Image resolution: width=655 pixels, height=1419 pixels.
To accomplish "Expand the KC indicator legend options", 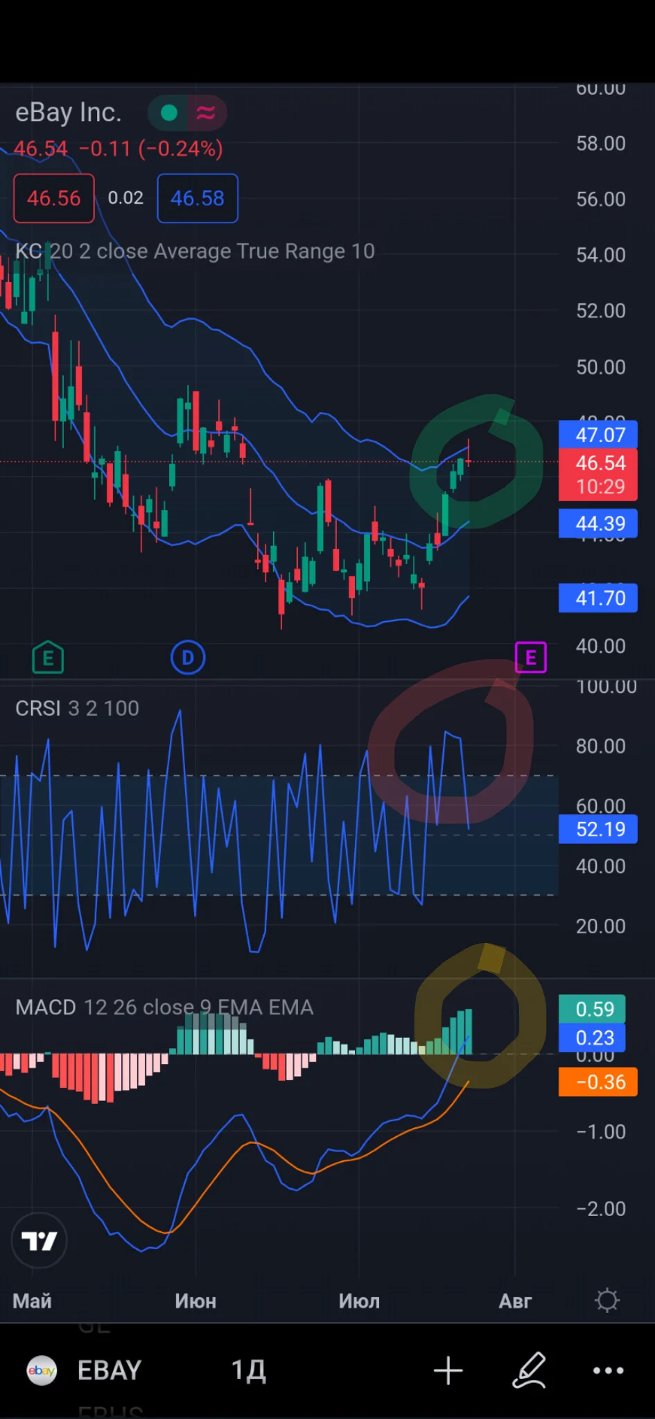I will (x=195, y=251).
